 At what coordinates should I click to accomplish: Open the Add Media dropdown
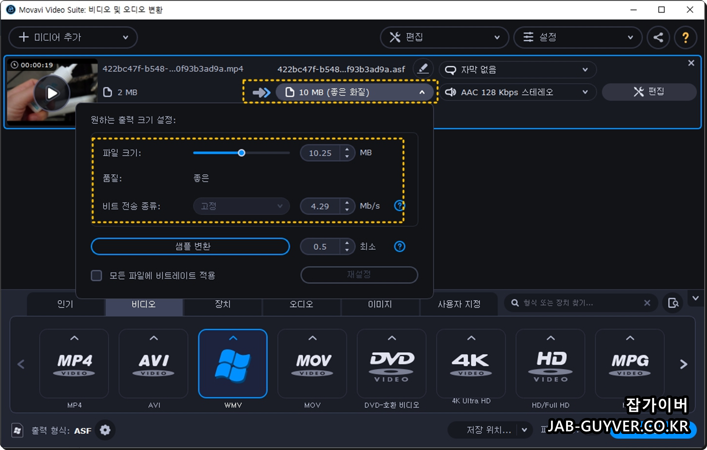[73, 38]
